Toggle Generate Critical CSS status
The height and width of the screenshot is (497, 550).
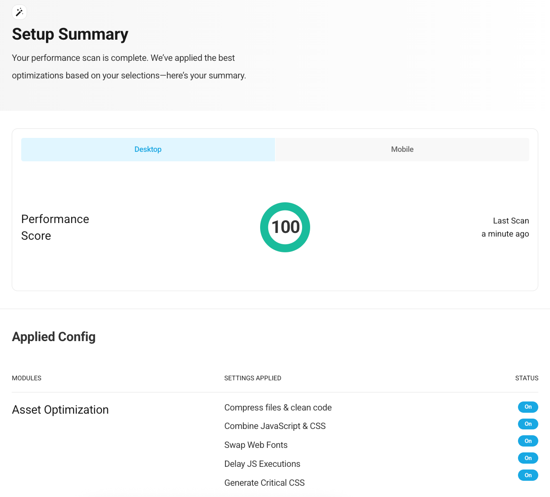click(528, 475)
